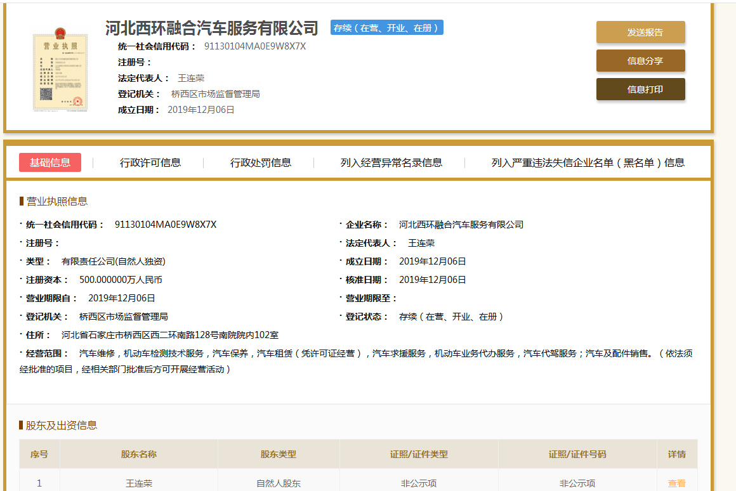Click the 证照/证件类型 column header

pyautogui.click(x=419, y=454)
